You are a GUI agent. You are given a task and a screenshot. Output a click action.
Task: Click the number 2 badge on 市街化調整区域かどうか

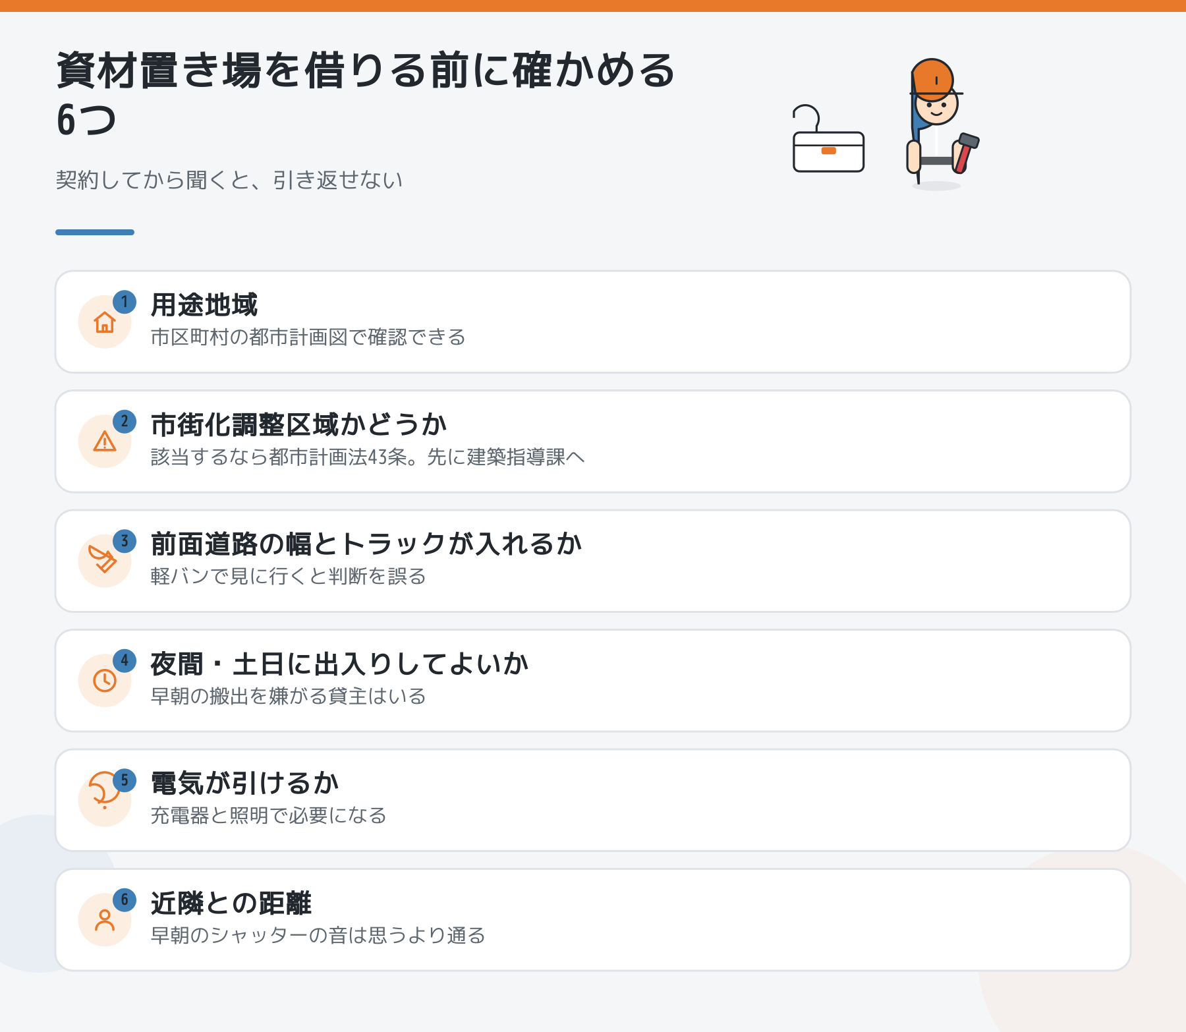[125, 422]
